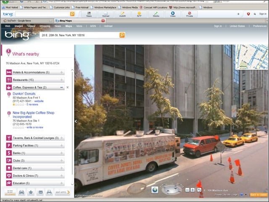Screen dimensions: 269x202
Task: Collapse Coffee, Espresso & Tea (2) category
Action: (62, 88)
